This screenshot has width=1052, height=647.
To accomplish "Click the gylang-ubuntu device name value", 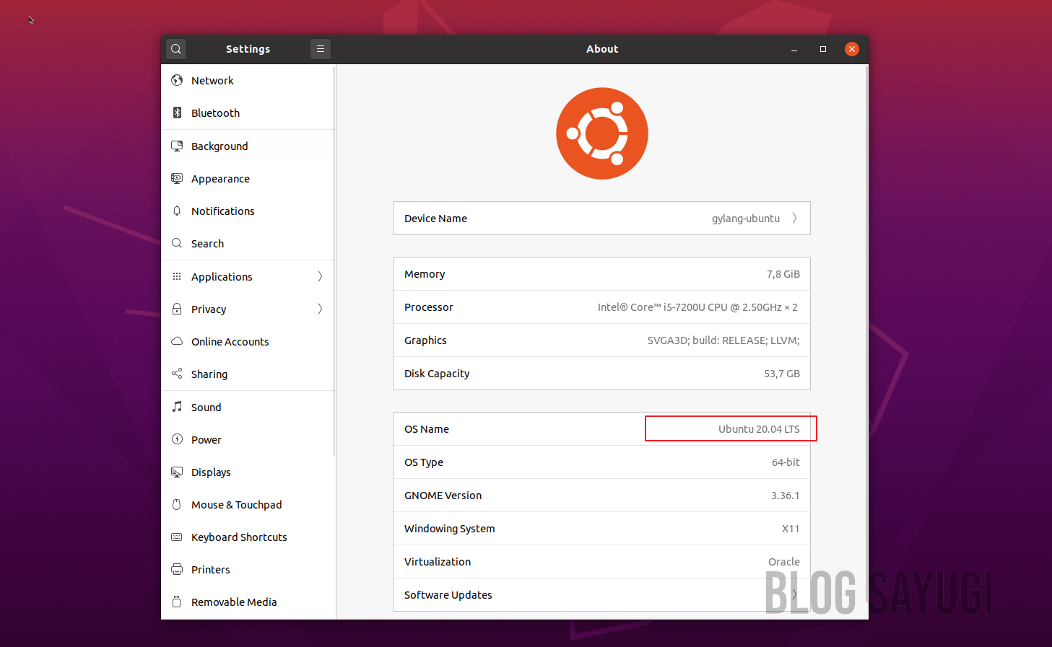I will (746, 219).
